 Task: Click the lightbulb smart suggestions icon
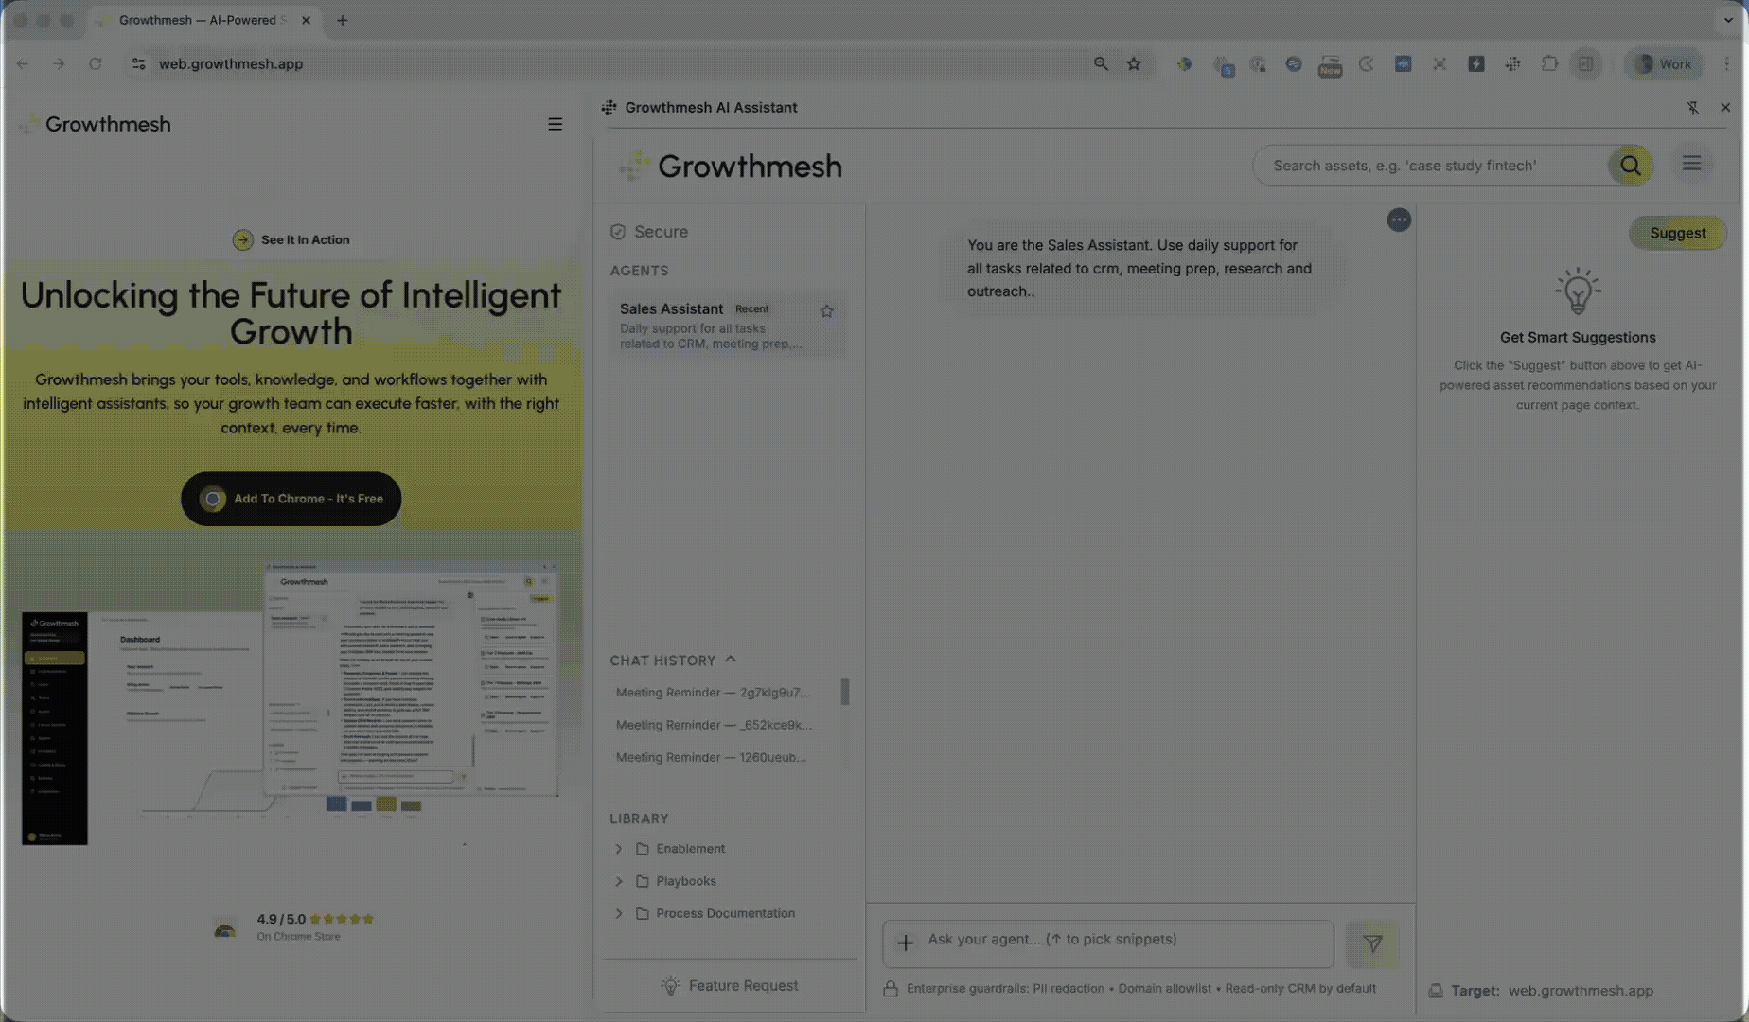tap(1578, 291)
